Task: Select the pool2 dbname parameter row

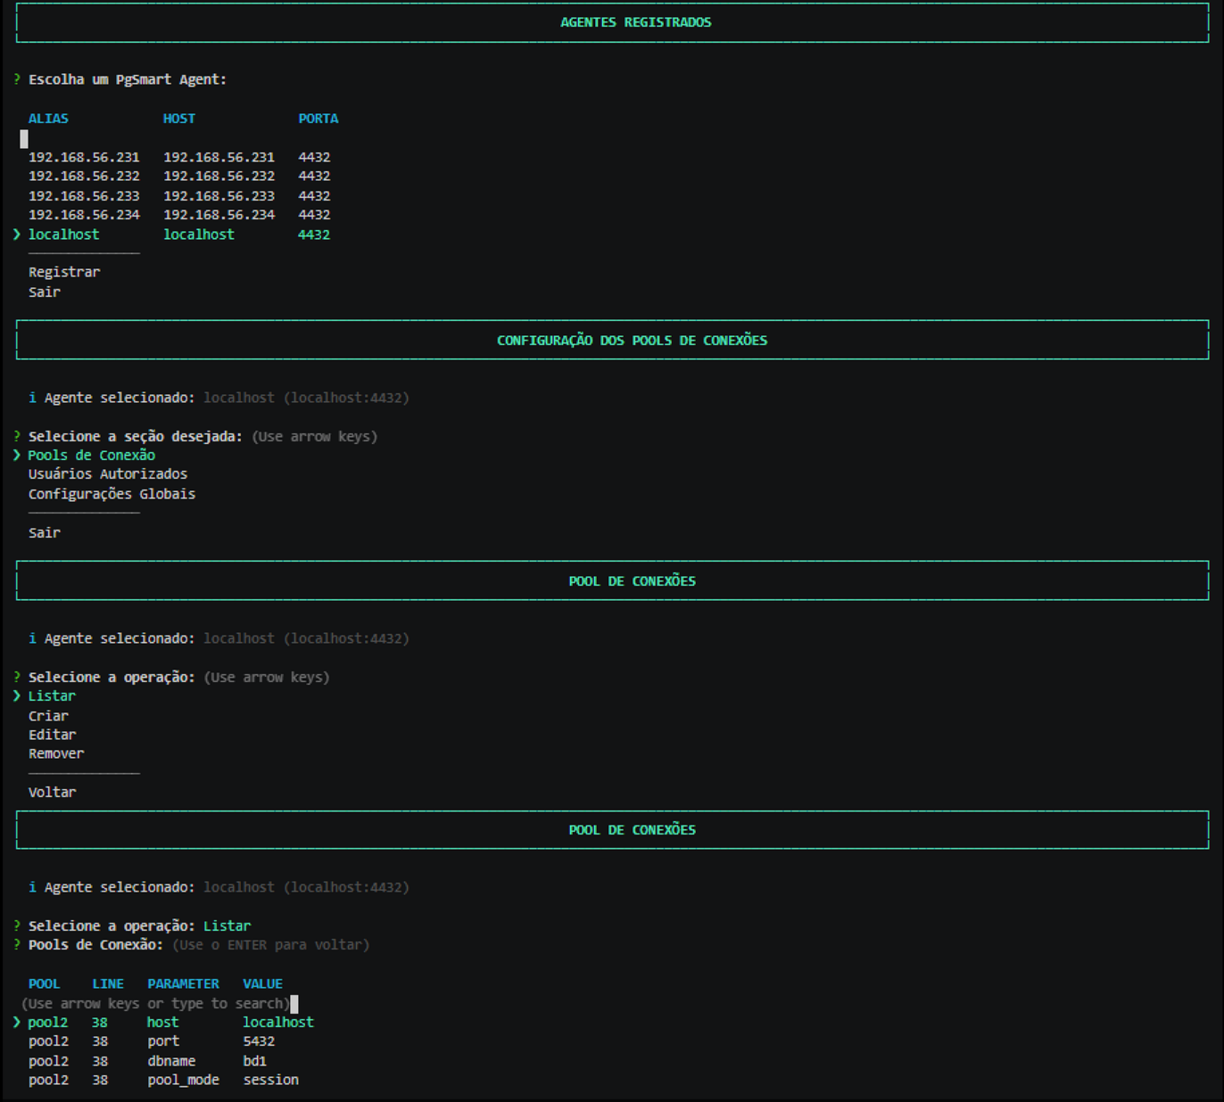Action: pos(147,1061)
